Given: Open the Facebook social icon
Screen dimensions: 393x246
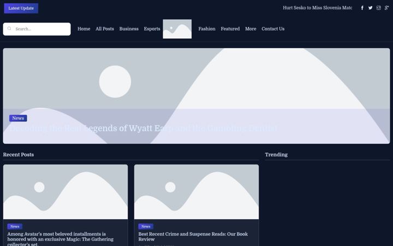Looking at the screenshot, I should tap(362, 8).
